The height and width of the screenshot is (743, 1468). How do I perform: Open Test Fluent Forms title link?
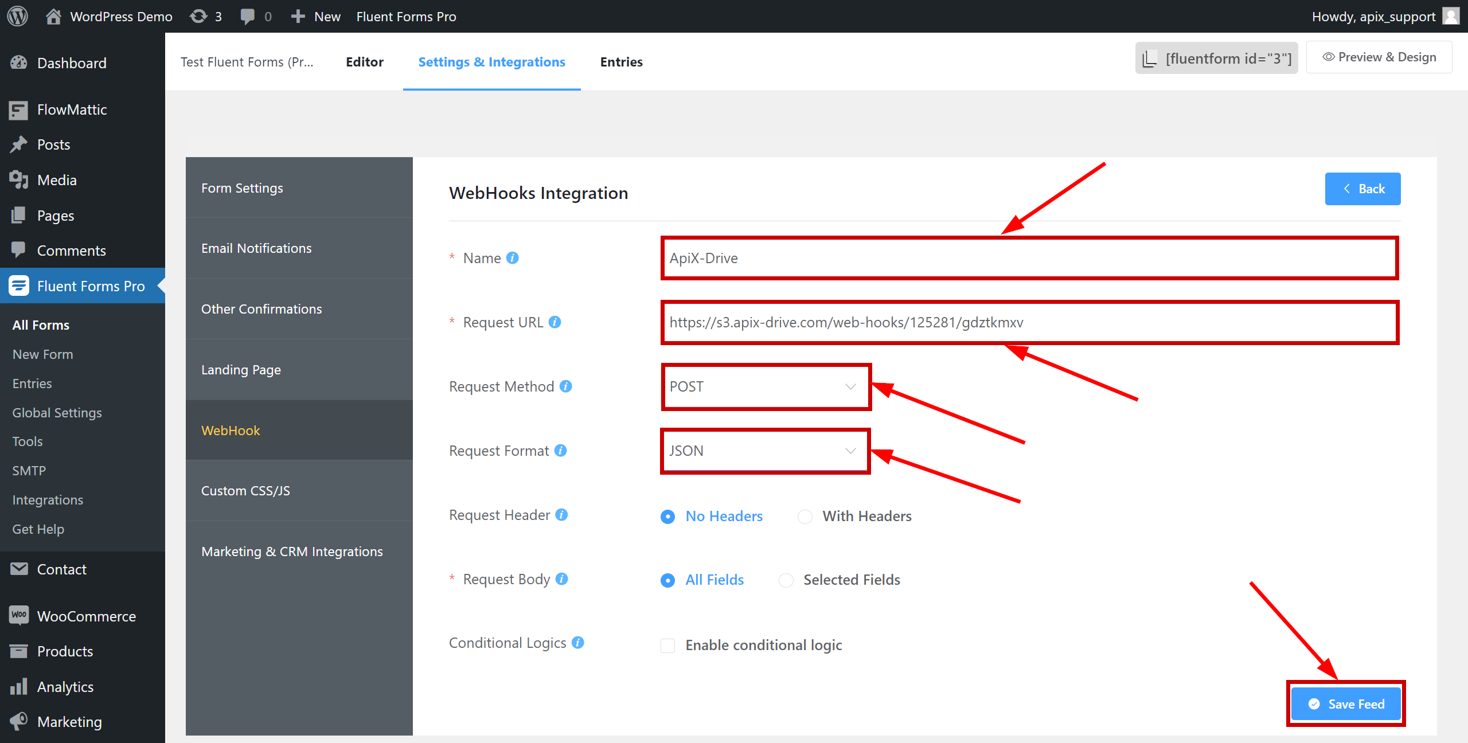point(247,62)
